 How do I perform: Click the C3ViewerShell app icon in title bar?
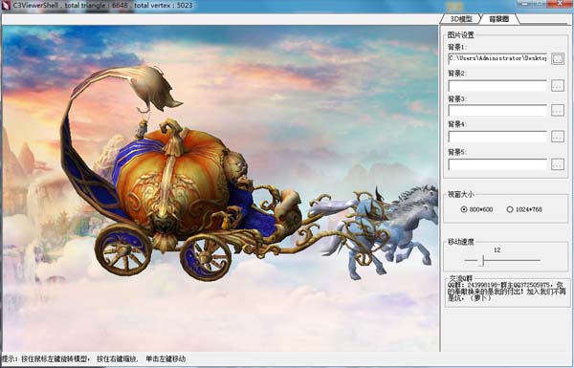point(6,5)
